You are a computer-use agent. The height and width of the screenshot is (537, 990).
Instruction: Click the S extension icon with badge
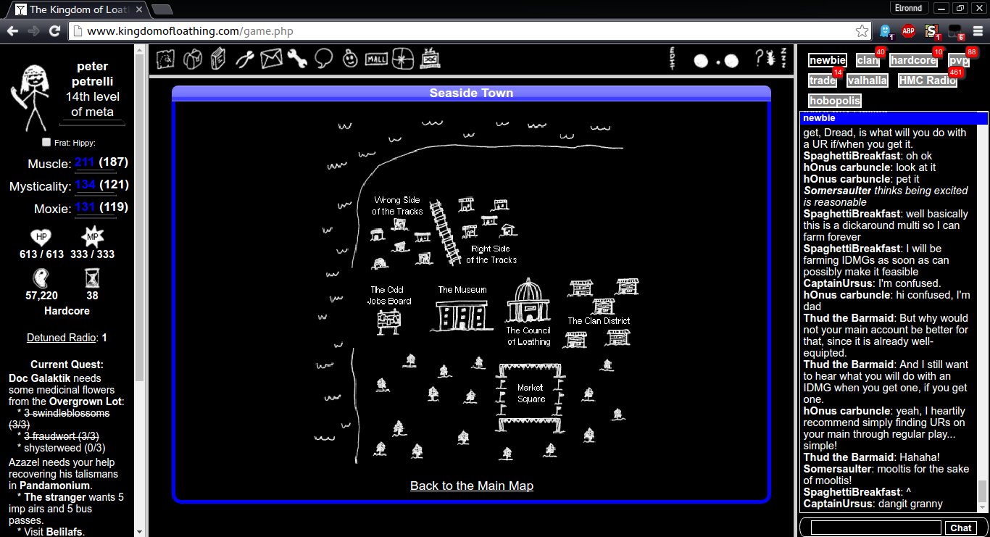click(932, 32)
